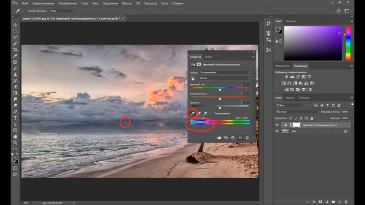Open the sample size dropdown in options bar

[62, 11]
